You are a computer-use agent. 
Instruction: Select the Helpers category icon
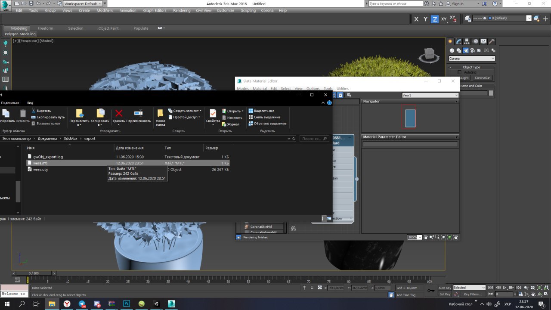click(x=480, y=50)
